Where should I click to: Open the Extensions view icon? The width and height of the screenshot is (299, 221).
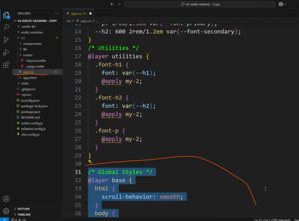pos(6,65)
